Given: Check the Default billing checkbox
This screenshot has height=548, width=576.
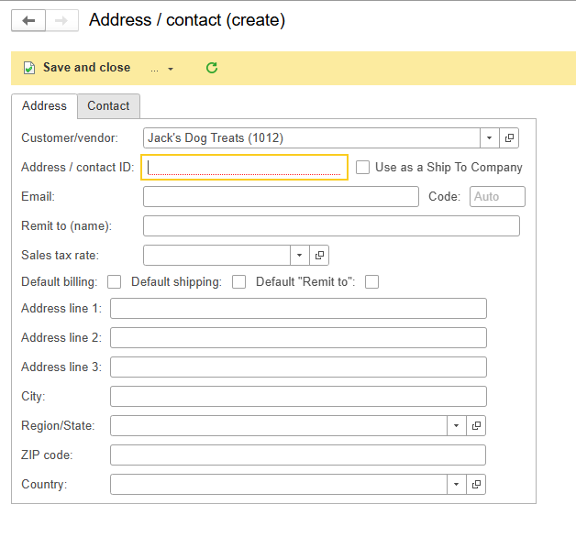Looking at the screenshot, I should pyautogui.click(x=115, y=282).
